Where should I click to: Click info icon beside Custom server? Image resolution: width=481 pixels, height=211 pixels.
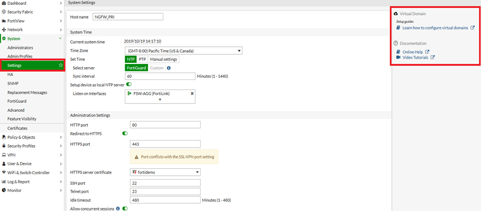pyautogui.click(x=169, y=68)
